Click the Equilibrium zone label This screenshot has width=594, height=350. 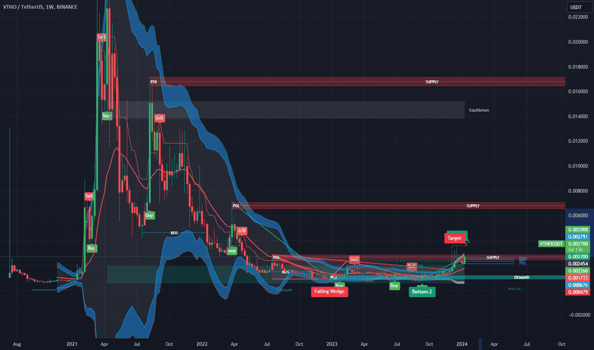(479, 110)
